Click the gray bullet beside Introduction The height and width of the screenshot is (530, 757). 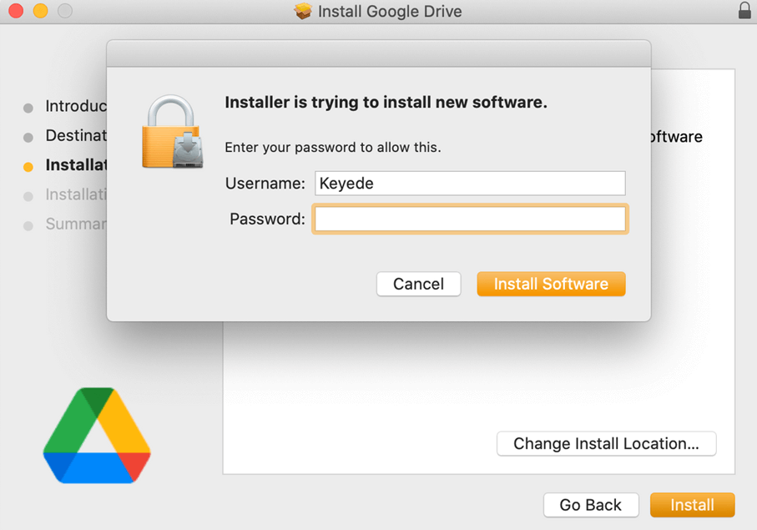click(28, 107)
